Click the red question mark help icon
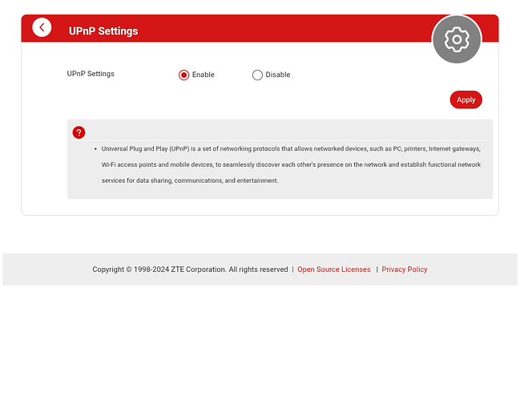520x401 pixels. click(x=79, y=132)
